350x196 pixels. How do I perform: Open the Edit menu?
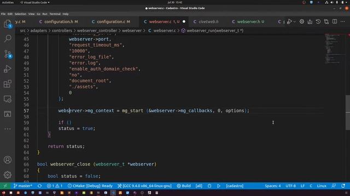pyautogui.click(x=10, y=14)
